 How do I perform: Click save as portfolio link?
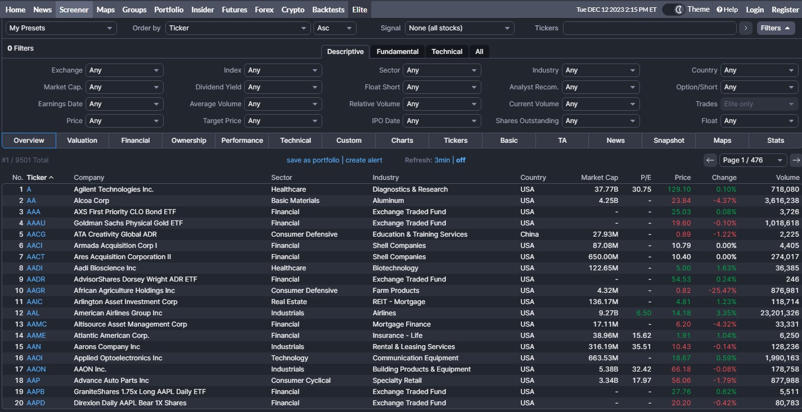tap(313, 160)
